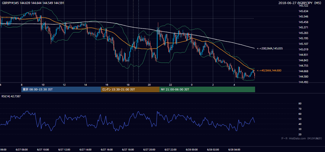Click bottom time label 6/28 02:00
The width and height of the screenshot is (325, 152).
[213, 150]
